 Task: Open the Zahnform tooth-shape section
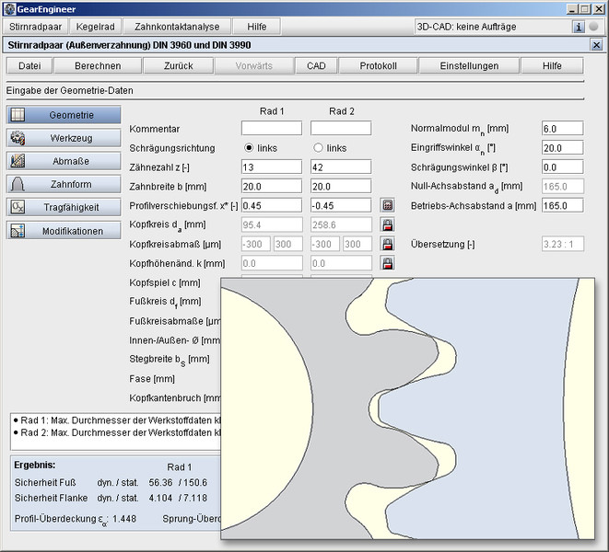[64, 184]
